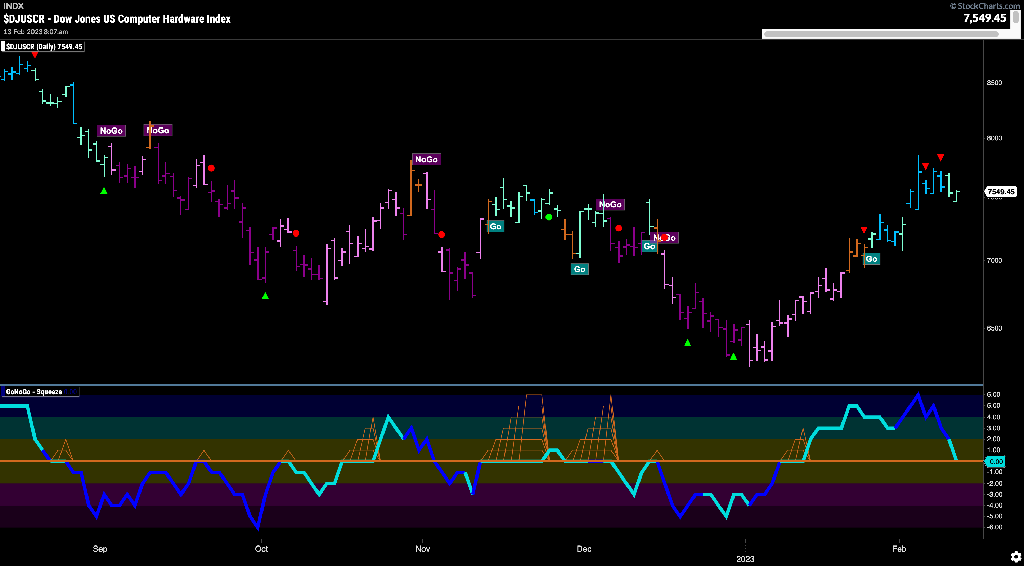Click the green circle marker in late November
Screen dimensions: 1024x566
(549, 217)
